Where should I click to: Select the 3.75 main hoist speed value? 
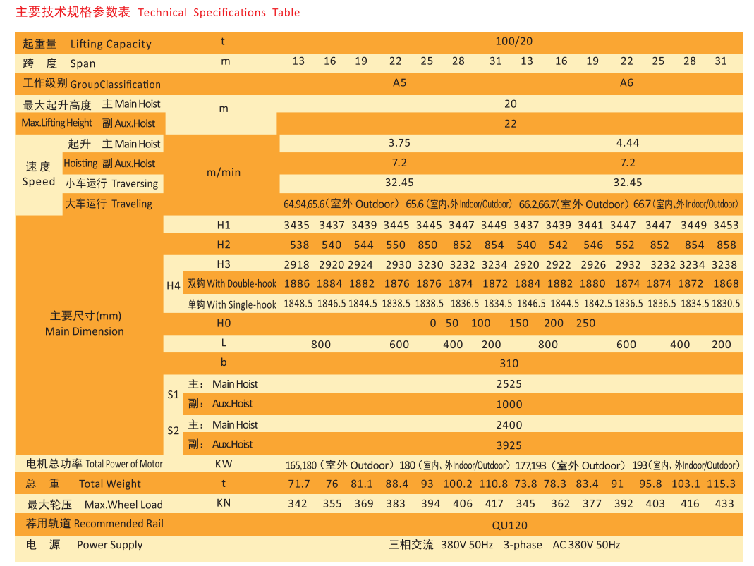(x=399, y=142)
